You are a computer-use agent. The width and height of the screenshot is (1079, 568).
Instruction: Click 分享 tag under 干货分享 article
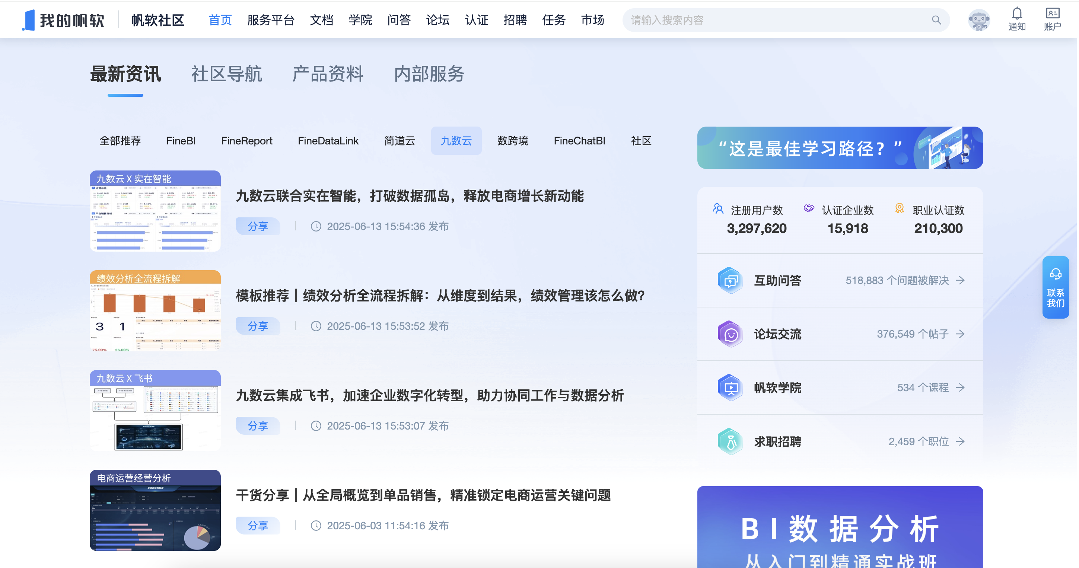click(x=258, y=525)
